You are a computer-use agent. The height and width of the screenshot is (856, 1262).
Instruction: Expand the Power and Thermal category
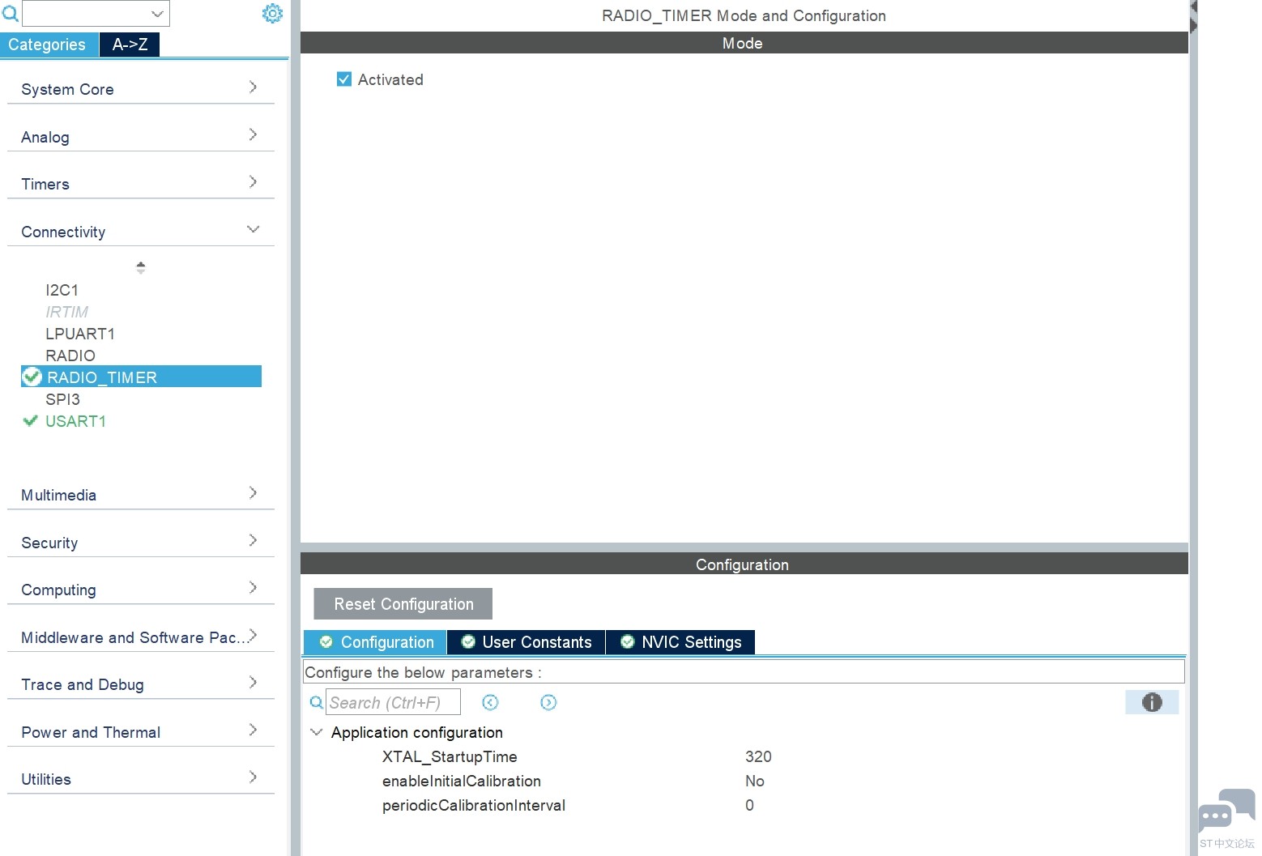141,731
